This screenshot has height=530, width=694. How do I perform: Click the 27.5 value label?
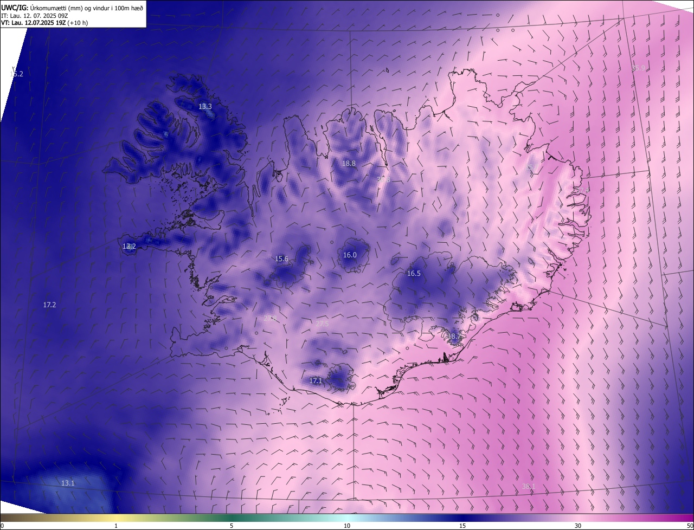322,324
